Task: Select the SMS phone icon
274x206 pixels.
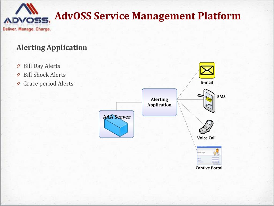Action: (x=206, y=101)
